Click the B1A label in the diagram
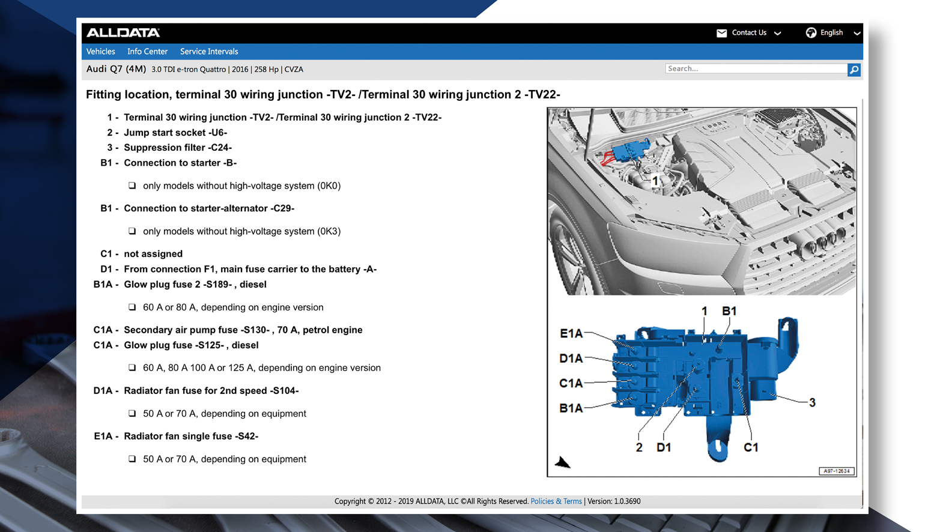This screenshot has width=946, height=532. click(571, 408)
